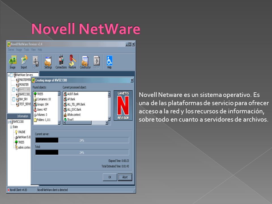
Task: Click the Novell NetWare Revisor title icon
Action: tap(9, 44)
